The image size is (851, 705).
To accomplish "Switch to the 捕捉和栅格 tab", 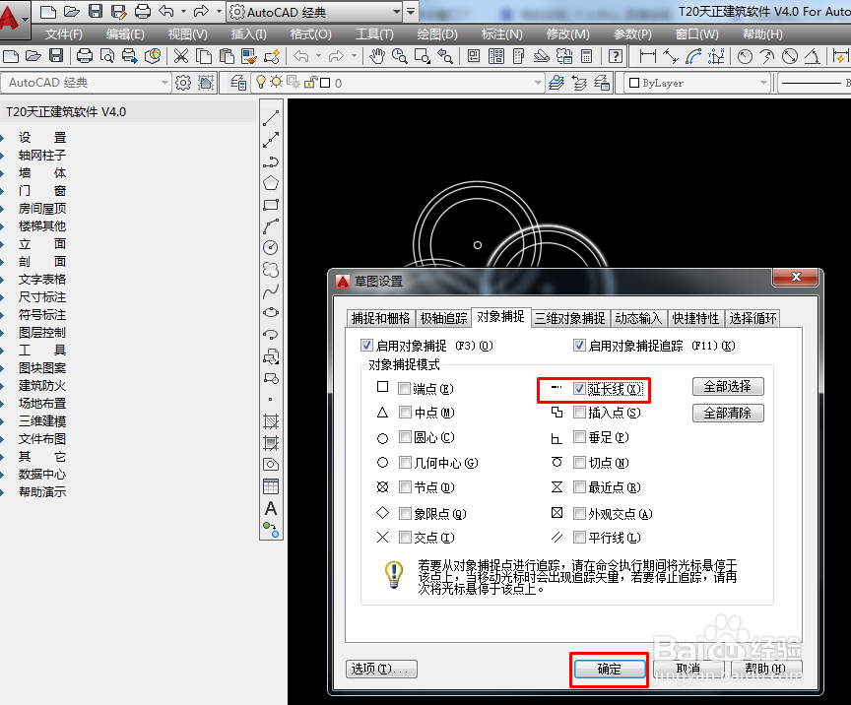I will [380, 318].
